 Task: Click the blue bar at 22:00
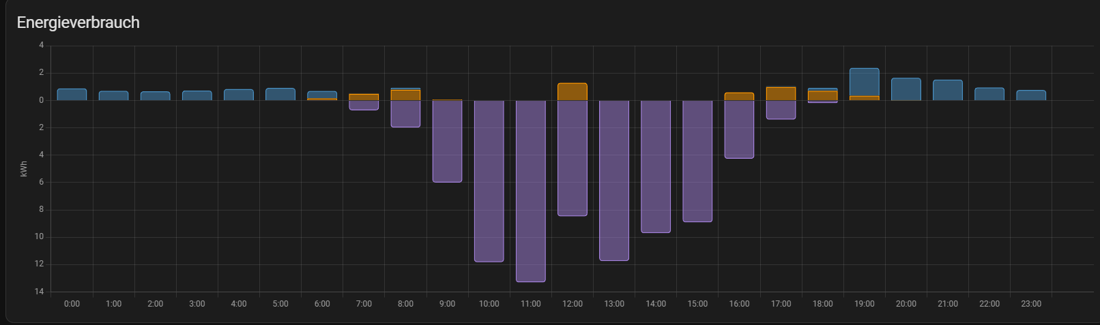click(989, 94)
